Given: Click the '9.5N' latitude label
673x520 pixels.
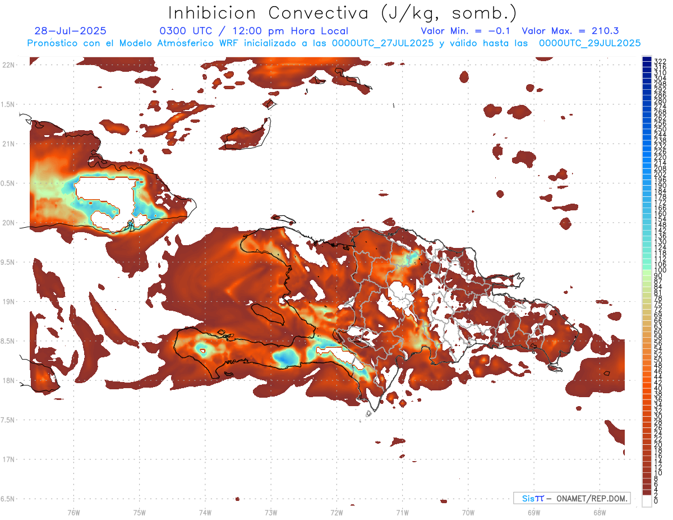Looking at the screenshot, I should coord(8,262).
